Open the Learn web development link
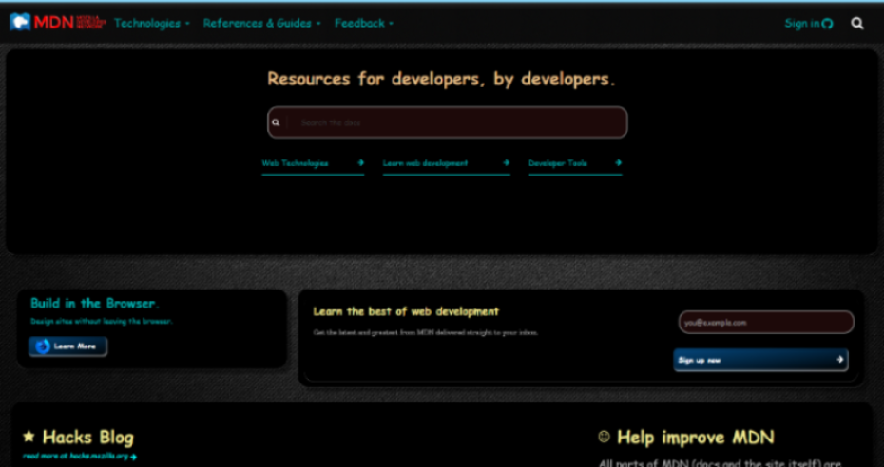This screenshot has height=467, width=884. tap(447, 163)
